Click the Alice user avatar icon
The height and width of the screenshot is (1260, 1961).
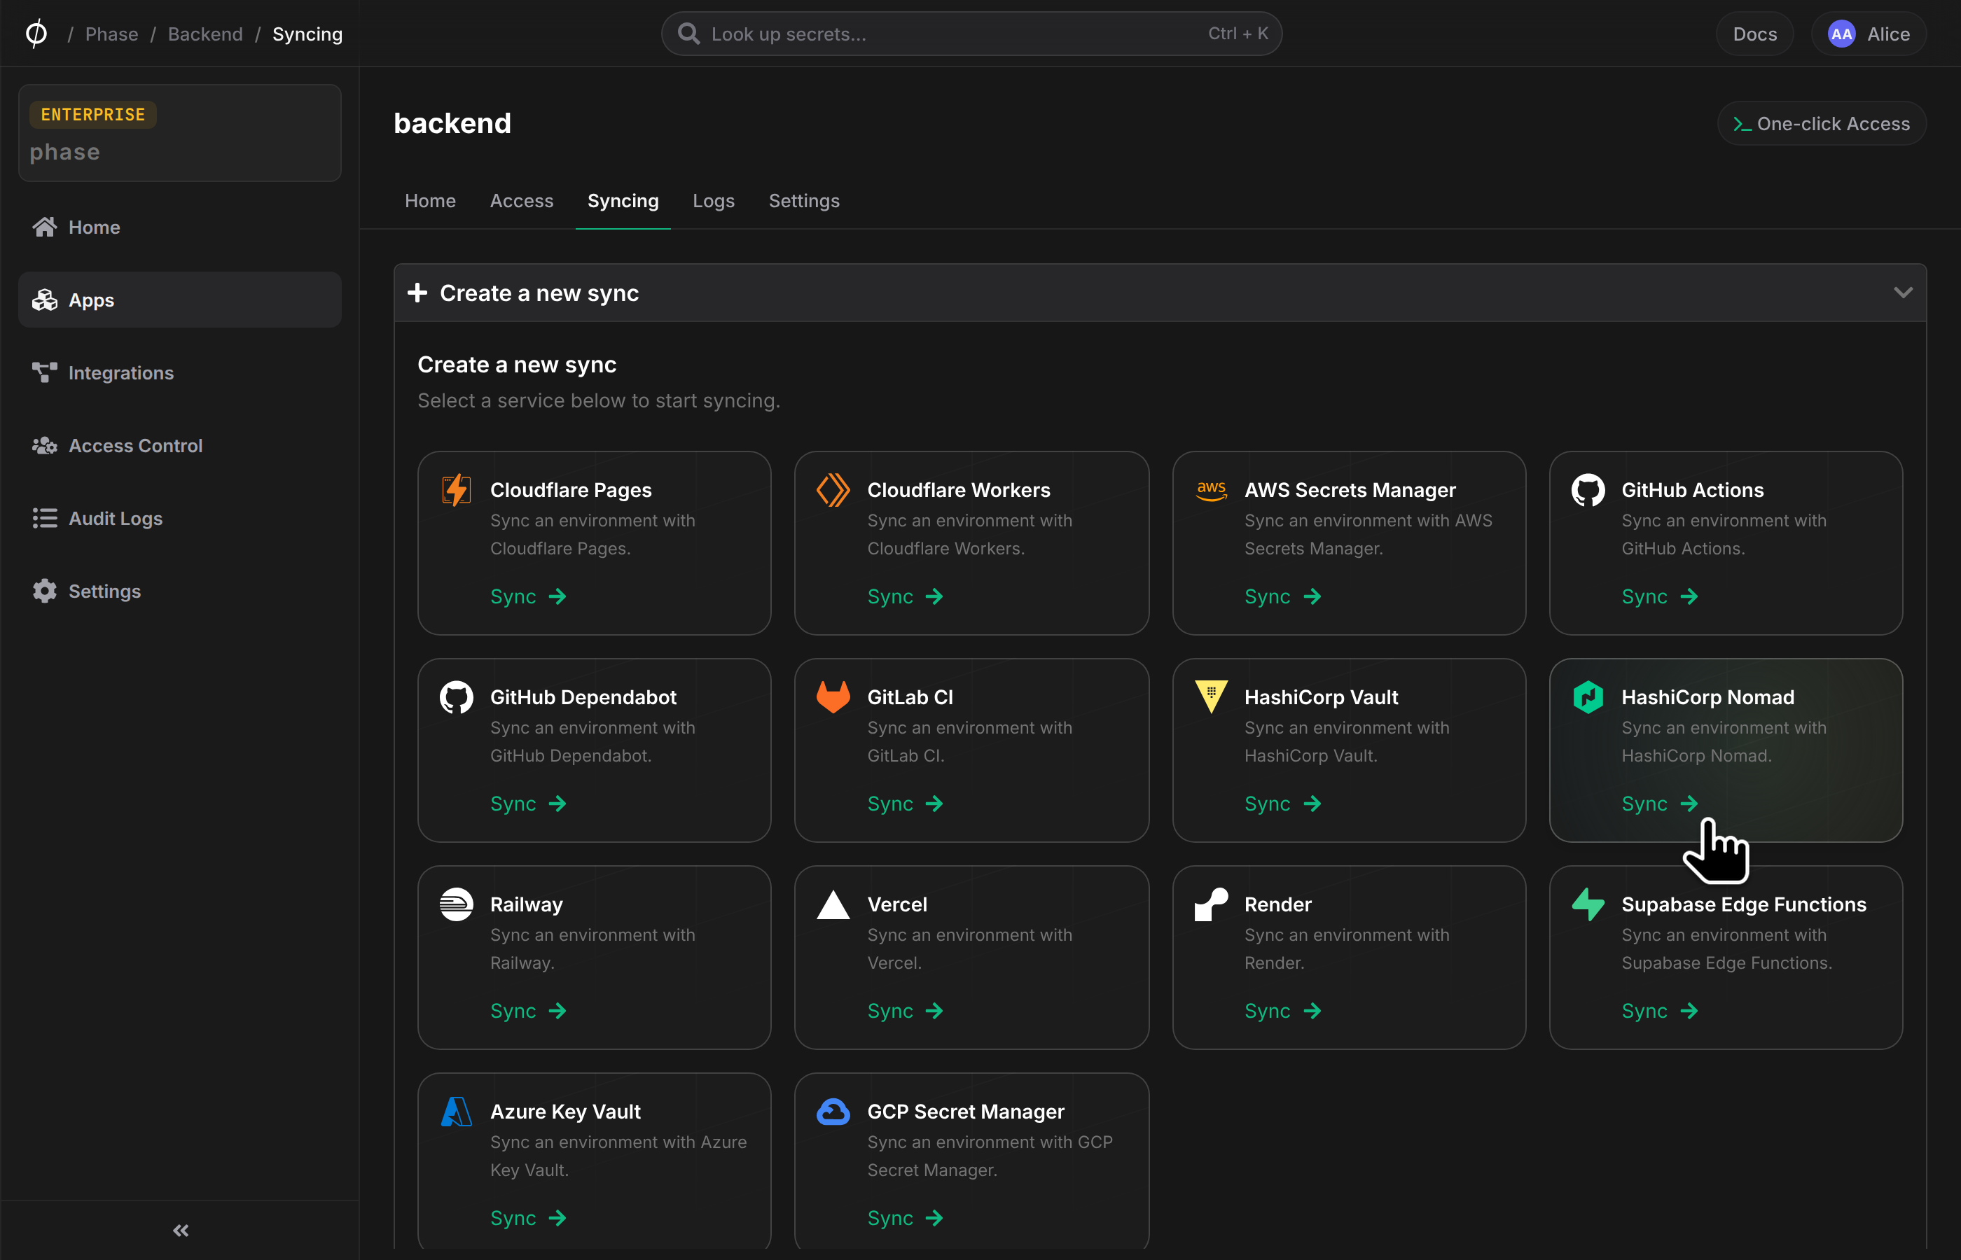click(x=1841, y=34)
